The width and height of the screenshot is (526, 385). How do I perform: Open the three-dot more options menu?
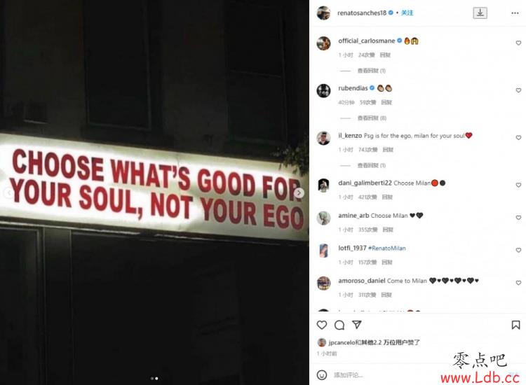pyautogui.click(x=515, y=13)
